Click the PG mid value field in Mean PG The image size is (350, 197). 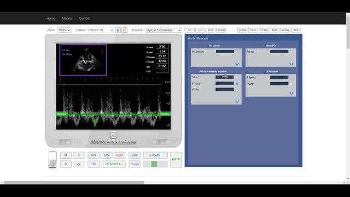pos(279,51)
